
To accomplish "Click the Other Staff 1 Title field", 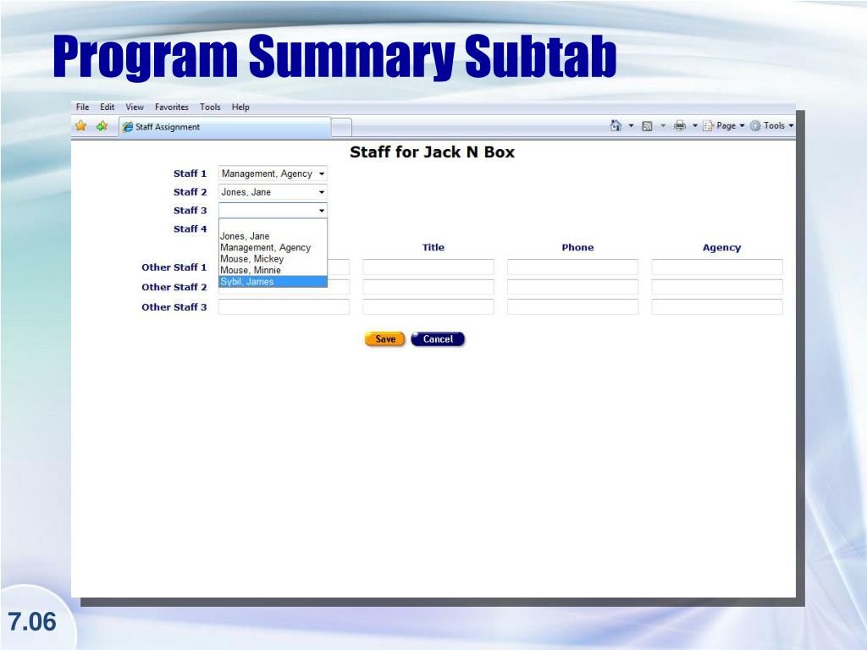I will point(428,267).
